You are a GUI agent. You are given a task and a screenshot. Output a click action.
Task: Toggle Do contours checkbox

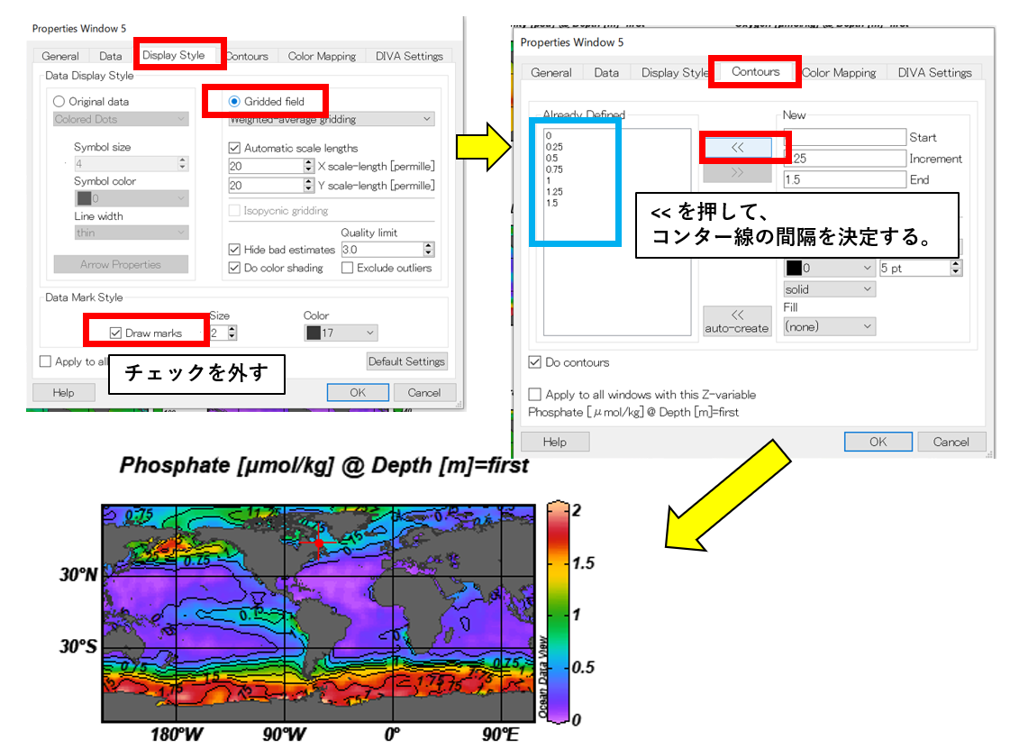(x=534, y=362)
